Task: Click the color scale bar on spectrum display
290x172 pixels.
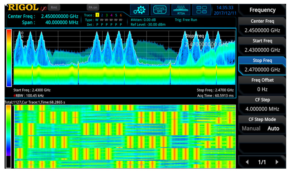Action: [x=9, y=57]
